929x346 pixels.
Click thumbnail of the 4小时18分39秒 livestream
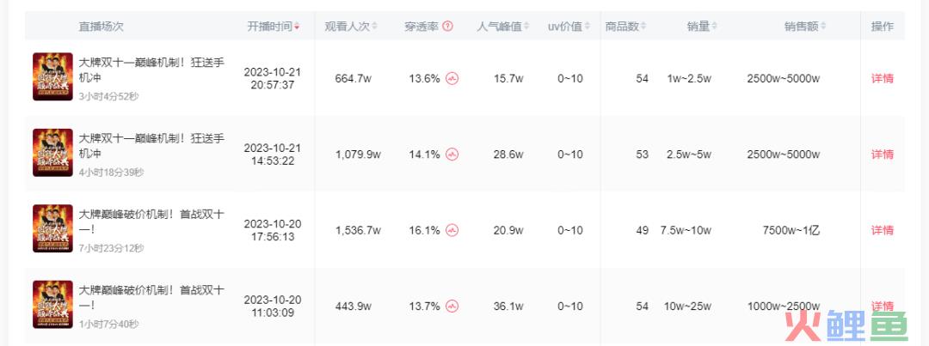(52, 153)
